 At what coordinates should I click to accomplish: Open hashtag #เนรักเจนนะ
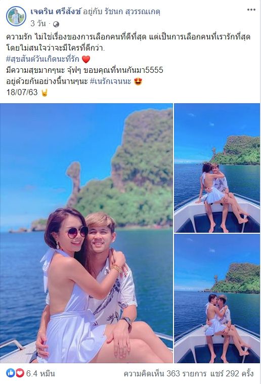click(111, 81)
